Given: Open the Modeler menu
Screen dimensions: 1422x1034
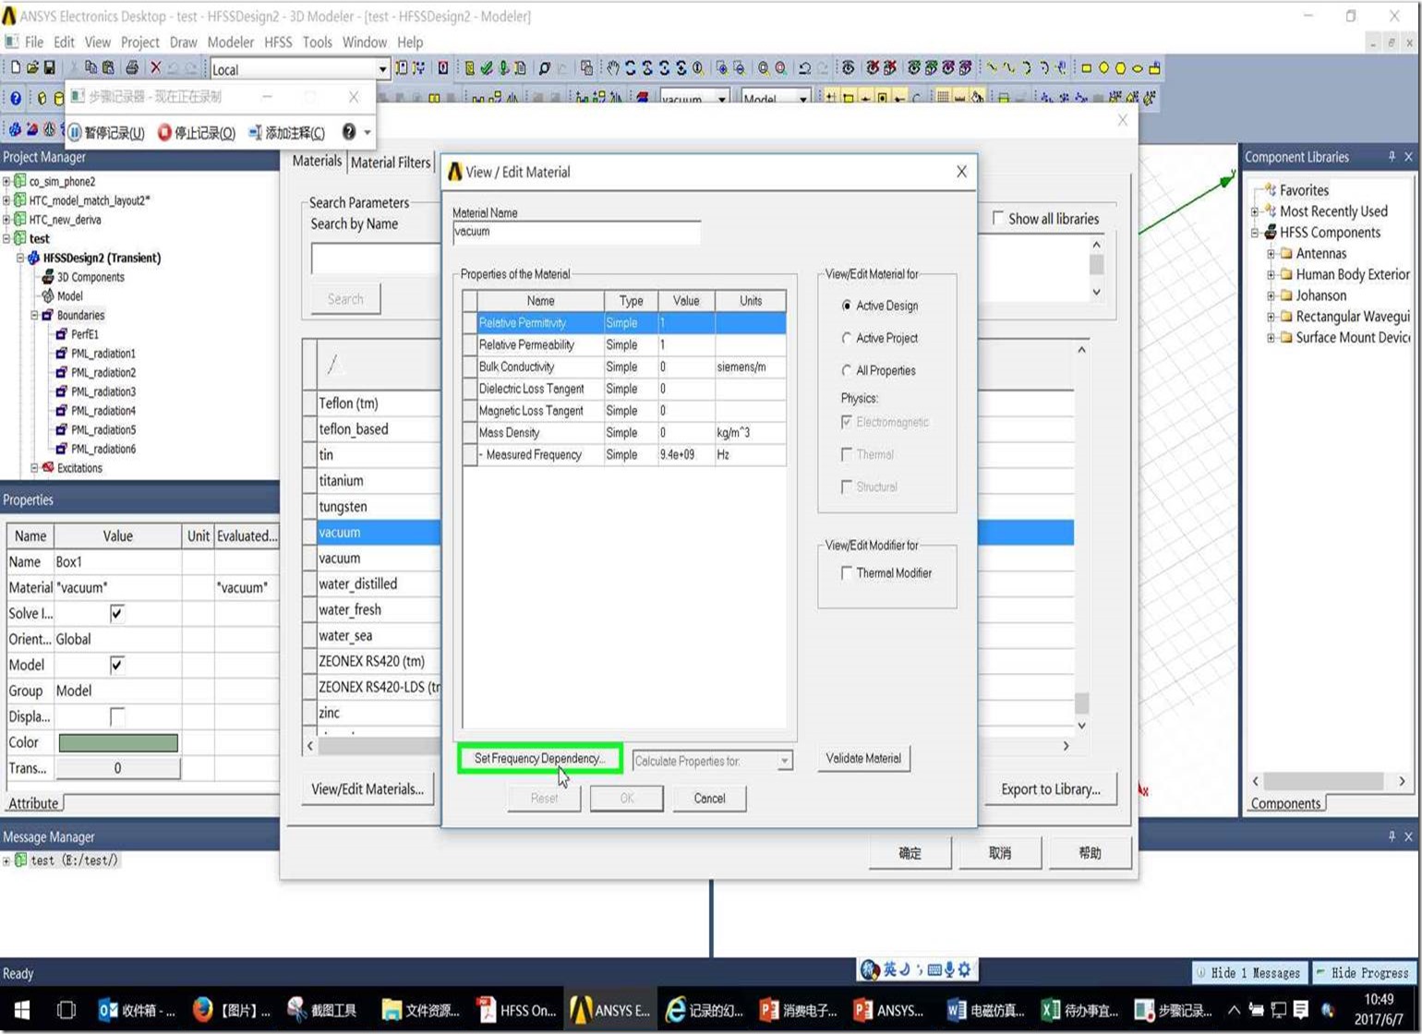Looking at the screenshot, I should click(x=230, y=42).
